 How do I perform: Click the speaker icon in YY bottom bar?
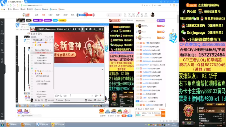36,100
